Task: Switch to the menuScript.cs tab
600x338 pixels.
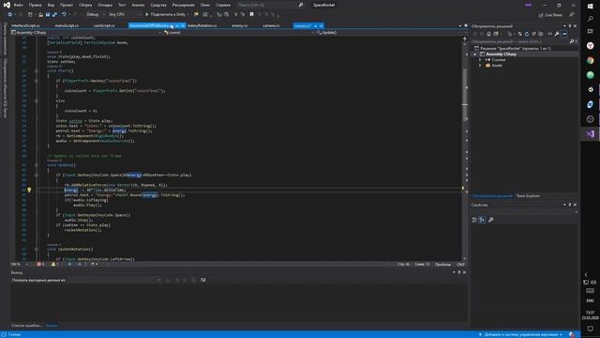Action: tap(67, 25)
